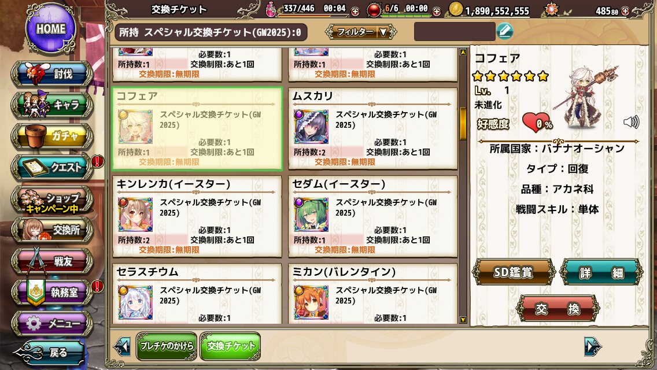Image resolution: width=657 pixels, height=370 pixels.
Task: Select the 交換チケット tab
Action: coord(230,346)
